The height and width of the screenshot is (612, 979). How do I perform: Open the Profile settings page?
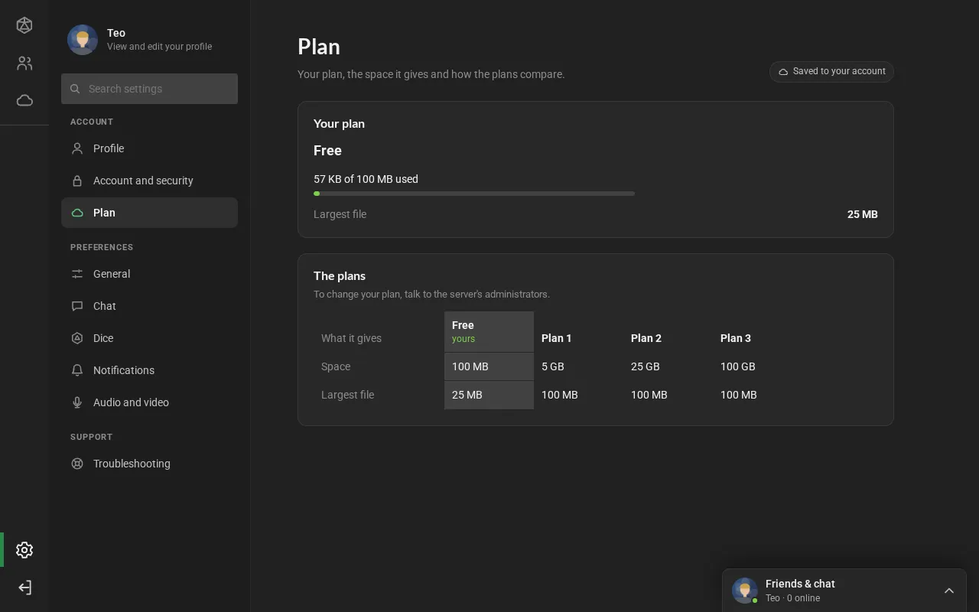click(149, 148)
